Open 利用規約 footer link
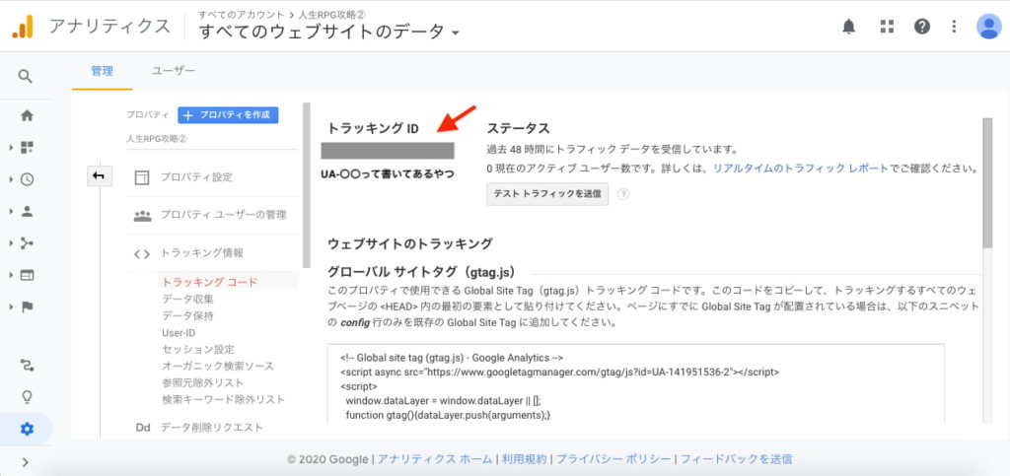This screenshot has width=1010, height=476. tap(525, 459)
